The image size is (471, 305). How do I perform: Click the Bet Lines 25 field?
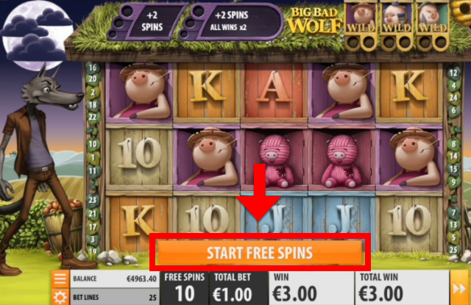pyautogui.click(x=115, y=297)
